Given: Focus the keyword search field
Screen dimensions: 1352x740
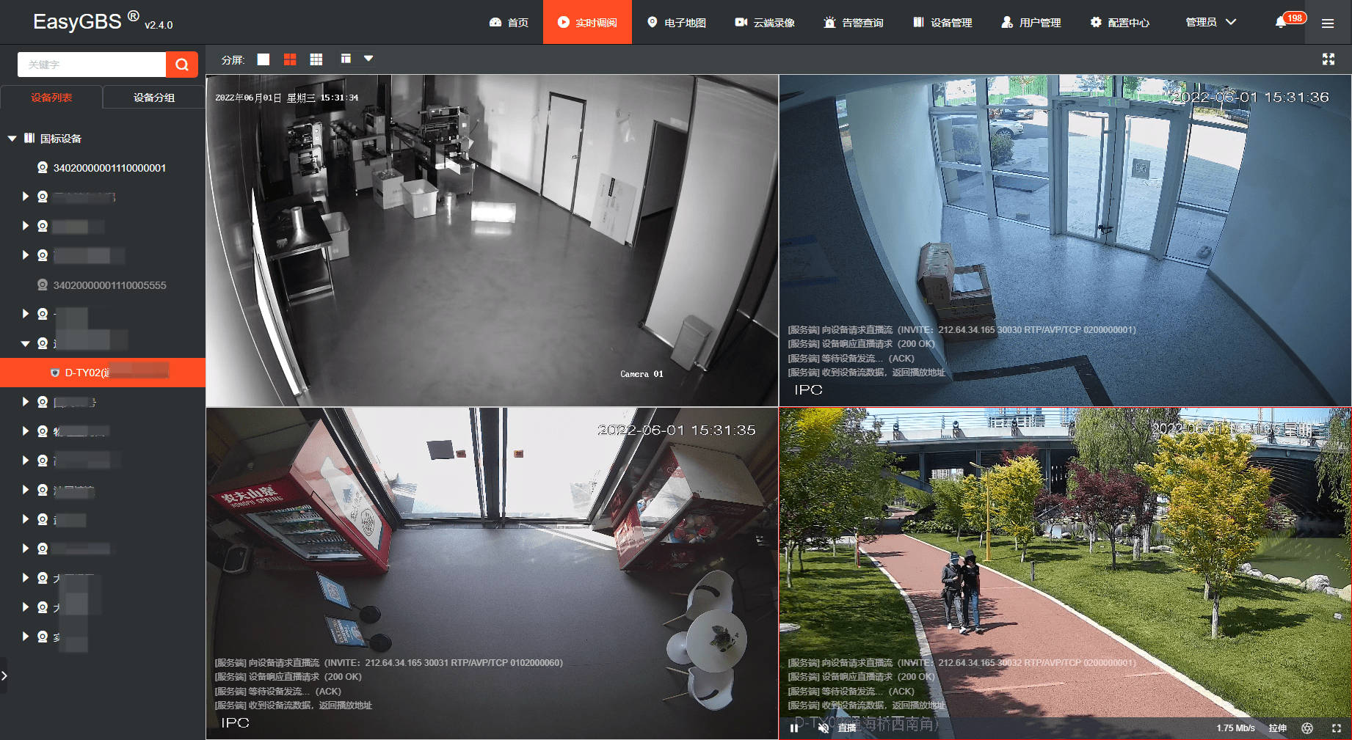Looking at the screenshot, I should point(92,65).
